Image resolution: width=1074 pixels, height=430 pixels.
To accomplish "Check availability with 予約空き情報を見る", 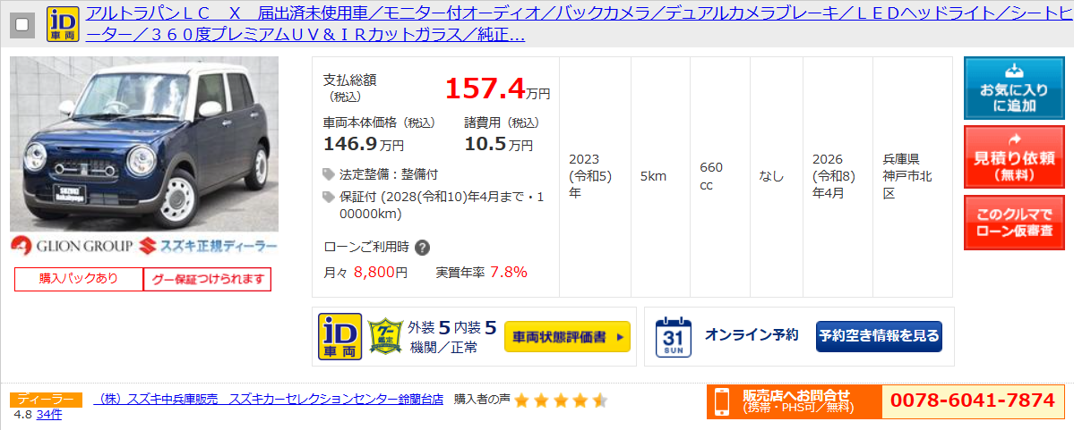I will tap(879, 336).
